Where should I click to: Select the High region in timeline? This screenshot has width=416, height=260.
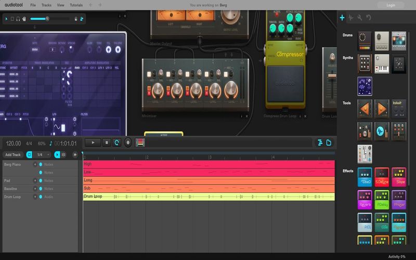pyautogui.click(x=209, y=164)
